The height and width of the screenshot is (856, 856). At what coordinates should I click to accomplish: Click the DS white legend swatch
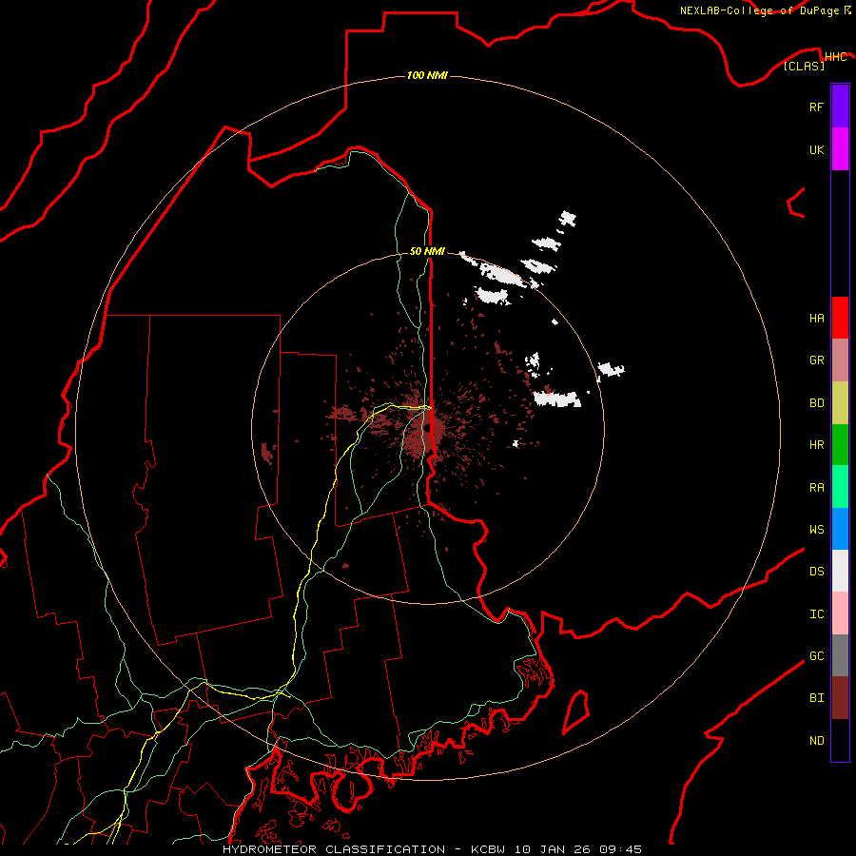coord(840,571)
